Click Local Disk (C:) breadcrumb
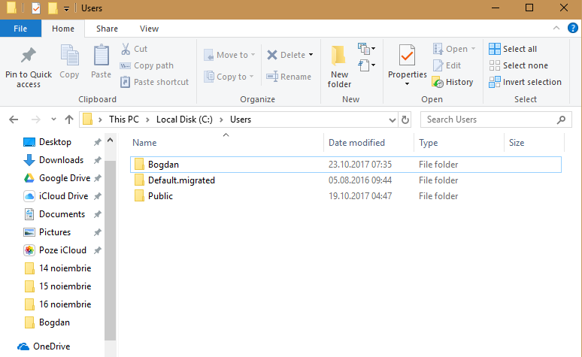Screen dimensions: 582x357 184,120
